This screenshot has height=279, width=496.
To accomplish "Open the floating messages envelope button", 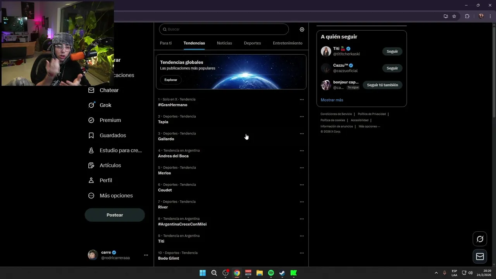I will pos(480,257).
